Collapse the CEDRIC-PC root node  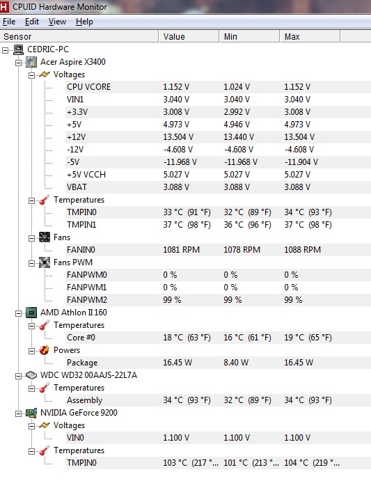(6, 50)
